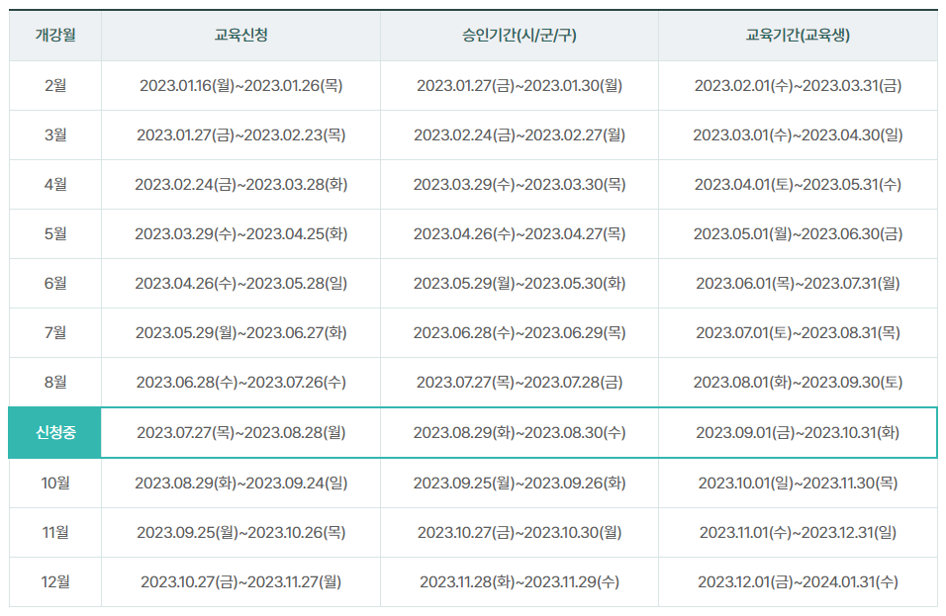Click education period 2023.02.01(수)~2023.03.31(금)

click(x=802, y=85)
